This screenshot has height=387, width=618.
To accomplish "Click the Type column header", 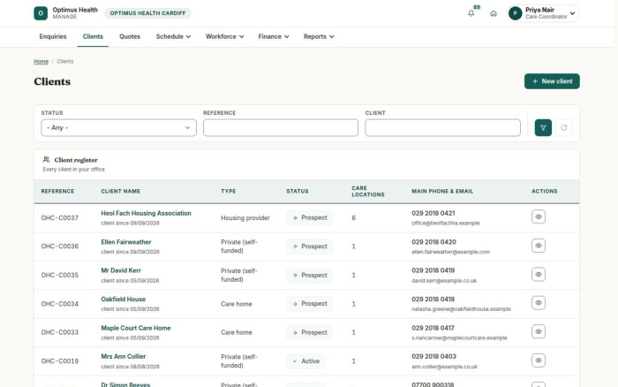I will coord(229,192).
